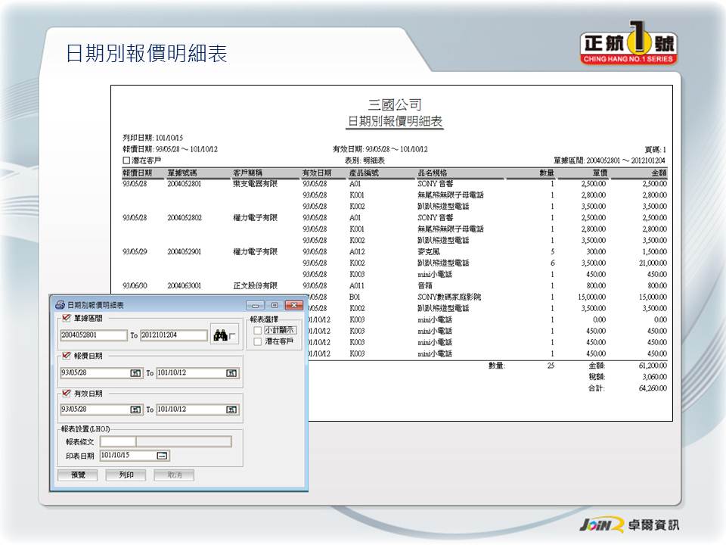Check the 潛在客戶 option in dialog
Screen dimensions: 726x545
(258, 341)
